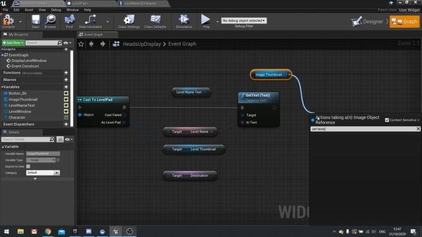Save the blueprint asset
The image size is (422, 237).
click(x=36, y=21)
